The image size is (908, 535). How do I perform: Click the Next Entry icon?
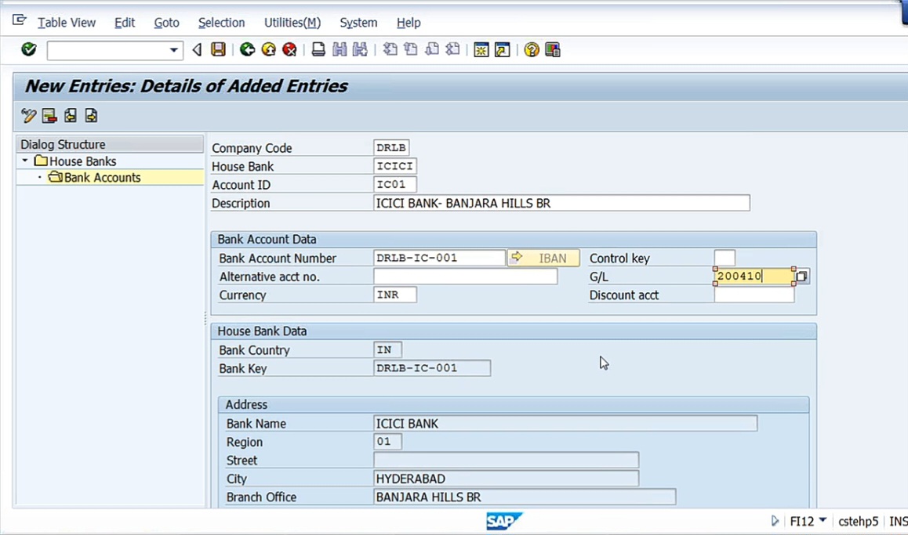tap(91, 116)
